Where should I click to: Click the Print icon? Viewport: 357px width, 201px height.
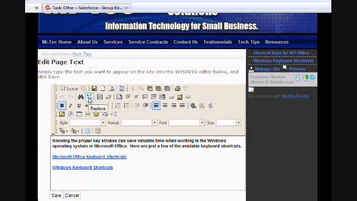tap(177, 88)
